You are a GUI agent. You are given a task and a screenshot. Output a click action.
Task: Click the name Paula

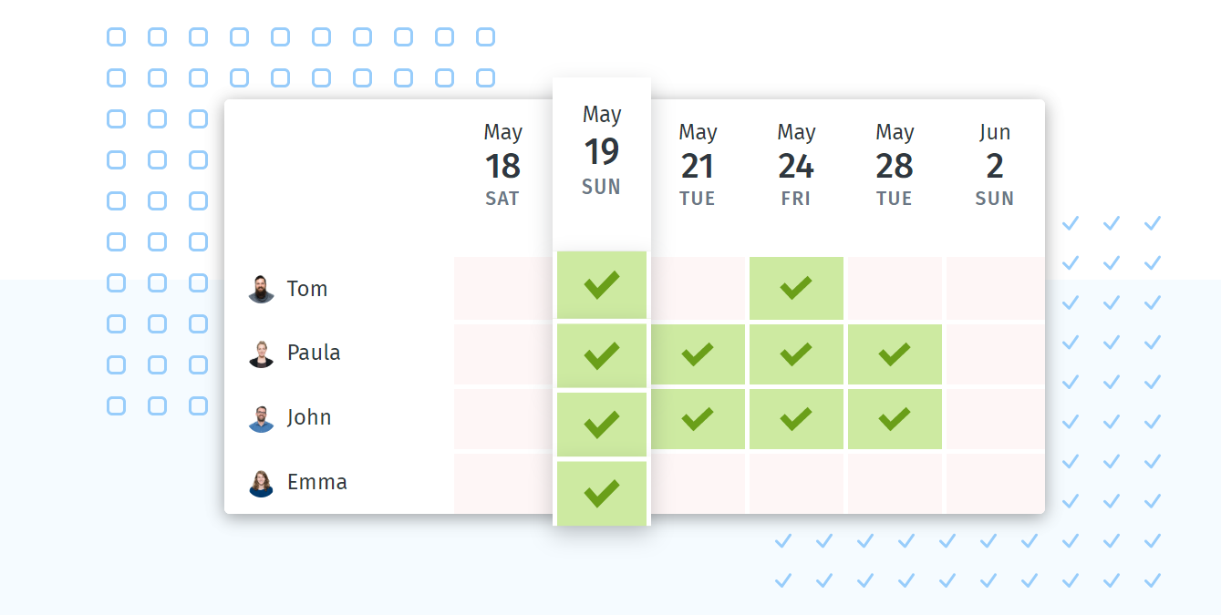[x=314, y=353]
